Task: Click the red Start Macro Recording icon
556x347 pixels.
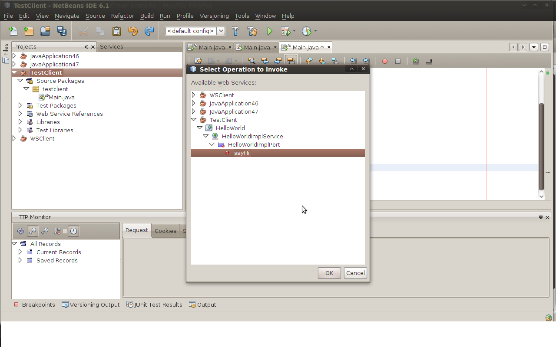Action: (384, 61)
